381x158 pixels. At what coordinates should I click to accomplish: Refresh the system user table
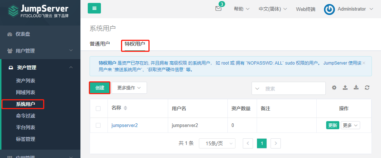tap(367, 88)
